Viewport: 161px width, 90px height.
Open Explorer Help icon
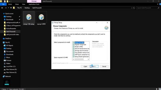tap(160, 4)
